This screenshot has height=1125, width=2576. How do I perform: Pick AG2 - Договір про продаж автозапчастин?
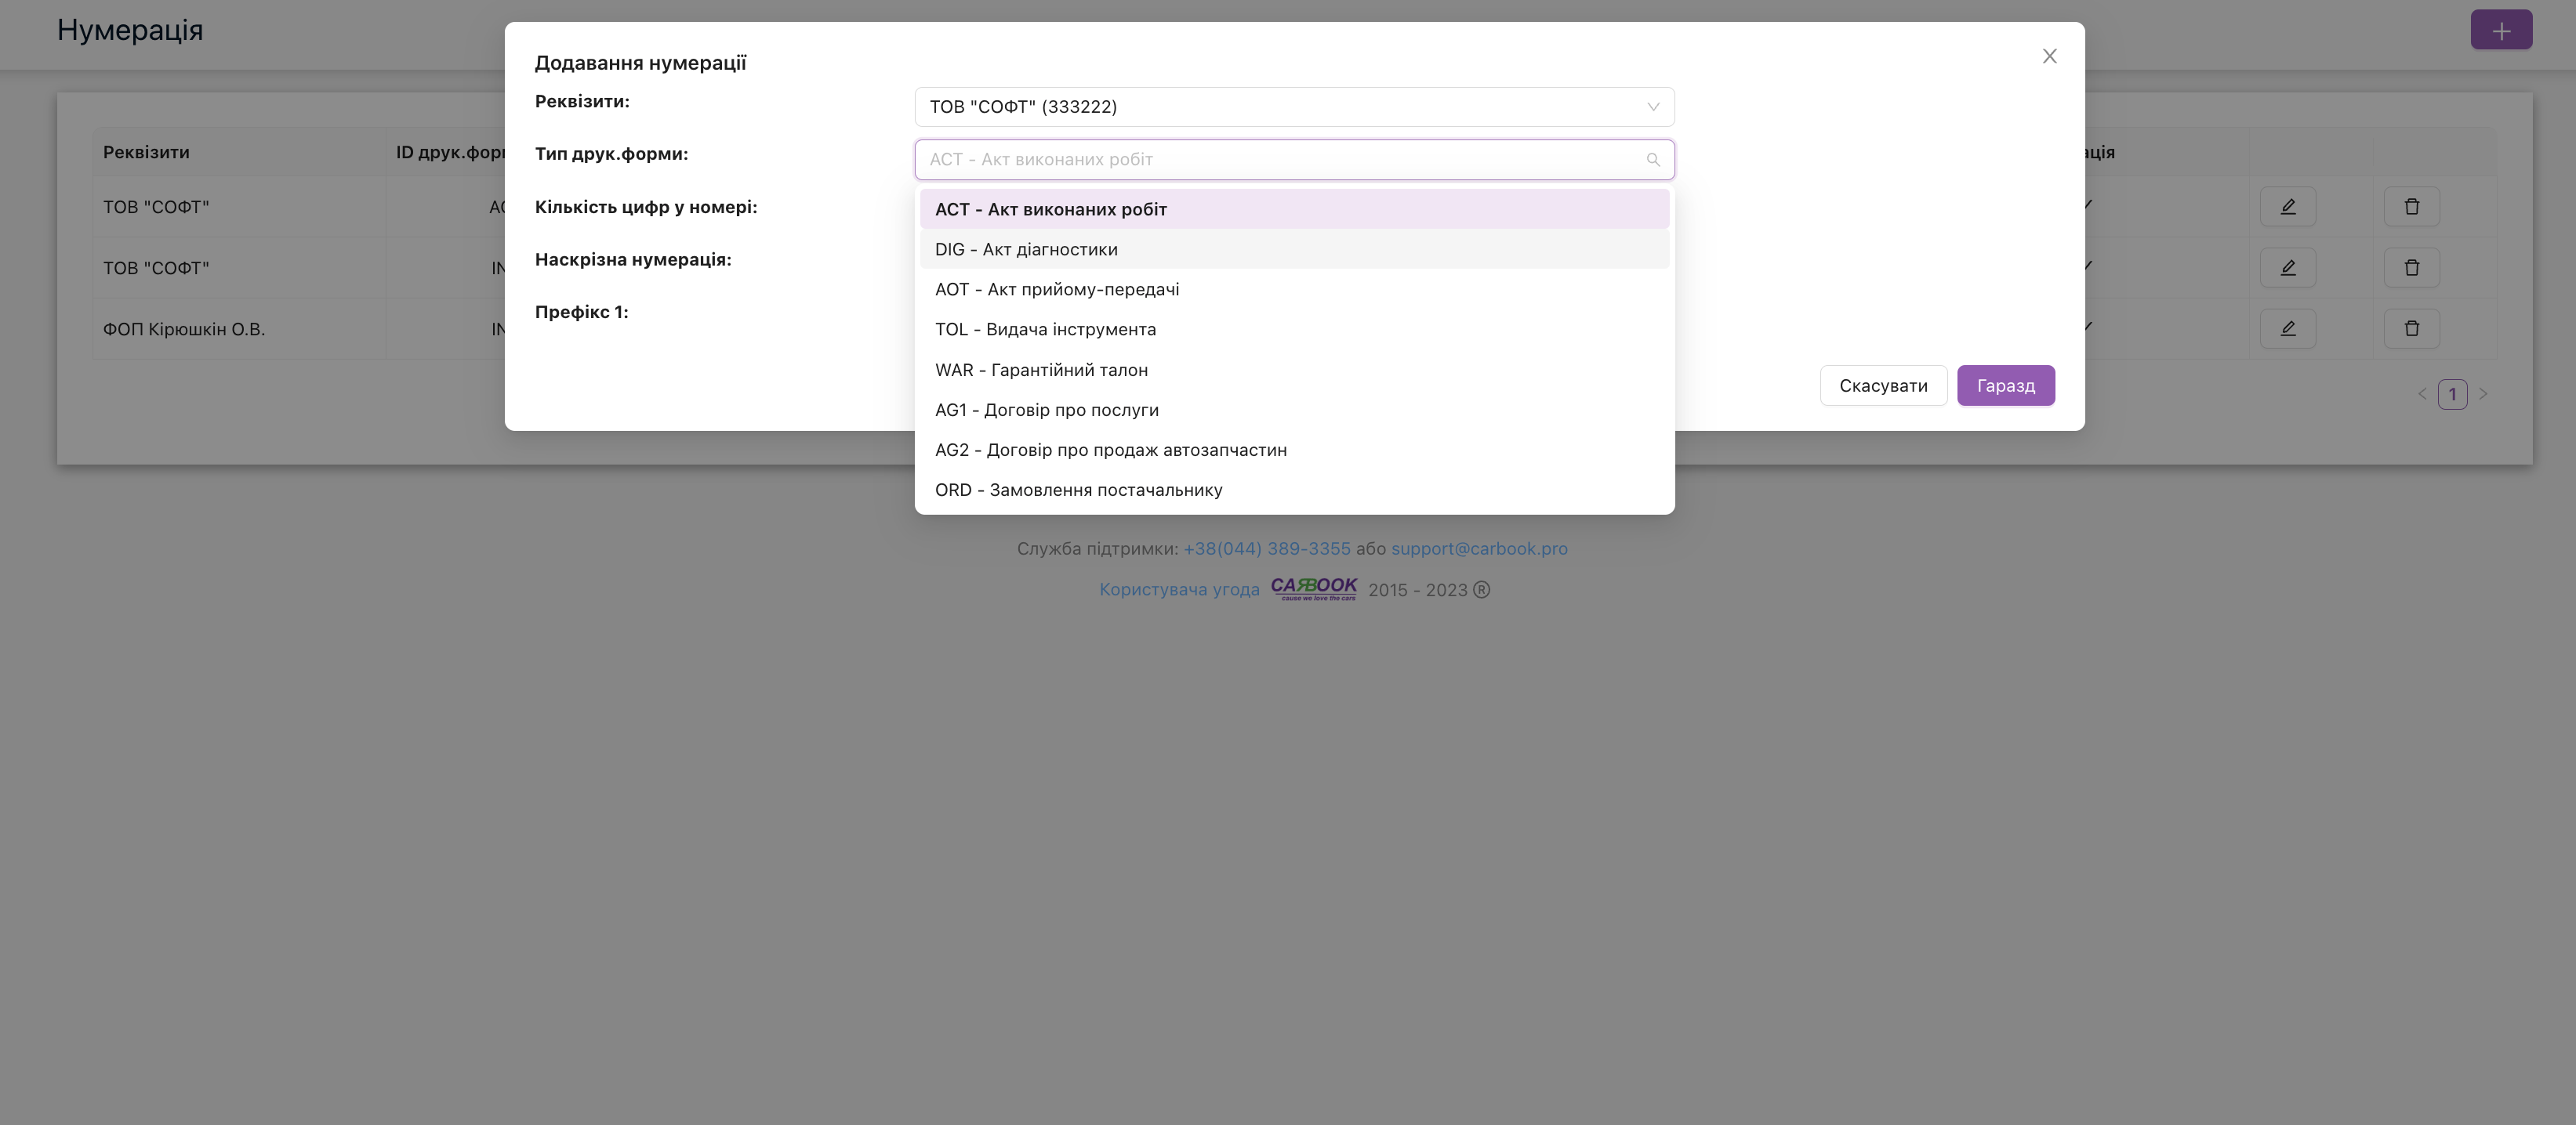[x=1110, y=450]
